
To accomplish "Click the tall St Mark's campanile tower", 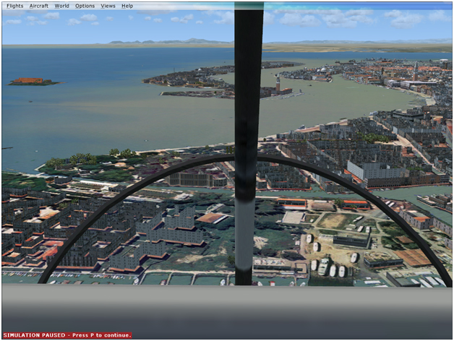I will click(x=416, y=72).
